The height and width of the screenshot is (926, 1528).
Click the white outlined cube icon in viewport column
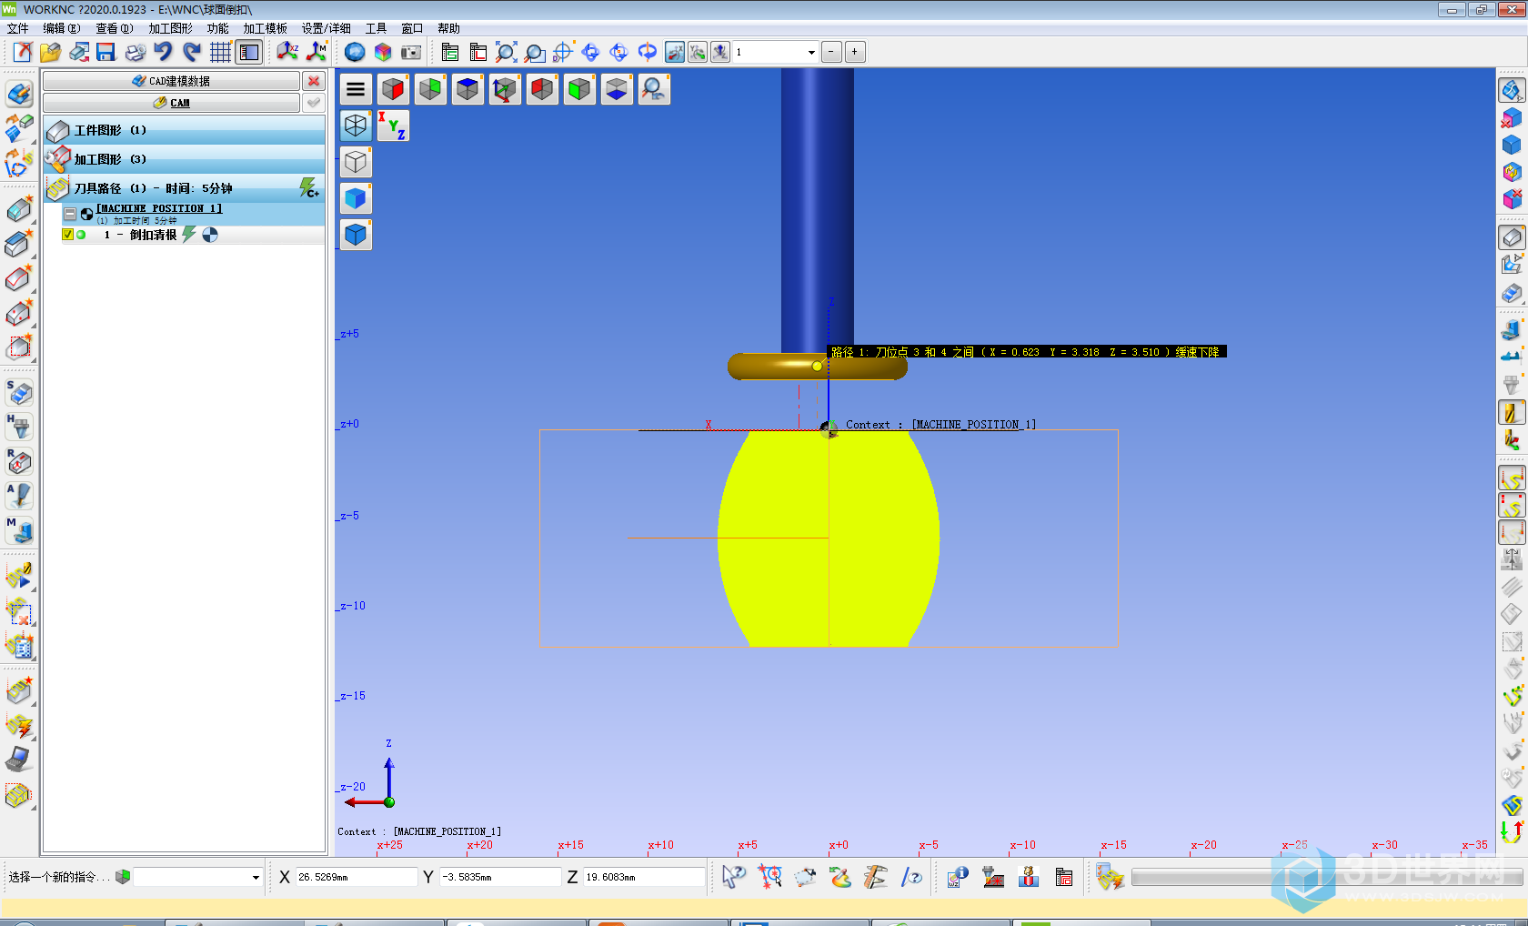coord(356,162)
